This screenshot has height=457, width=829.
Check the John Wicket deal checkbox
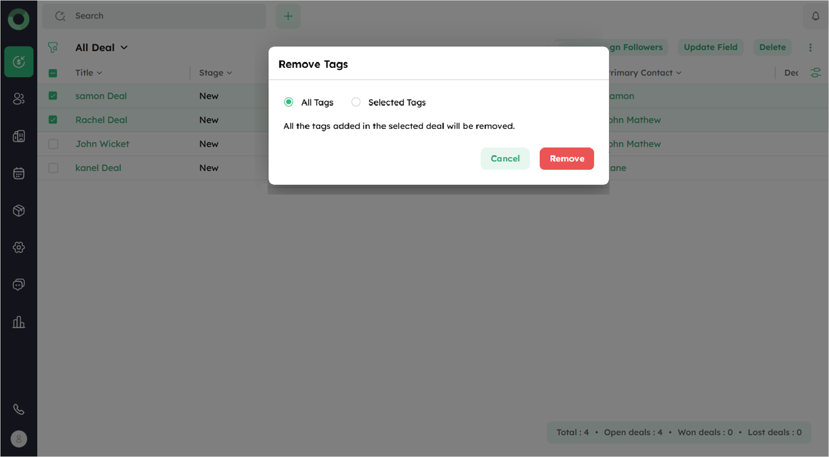tap(53, 144)
